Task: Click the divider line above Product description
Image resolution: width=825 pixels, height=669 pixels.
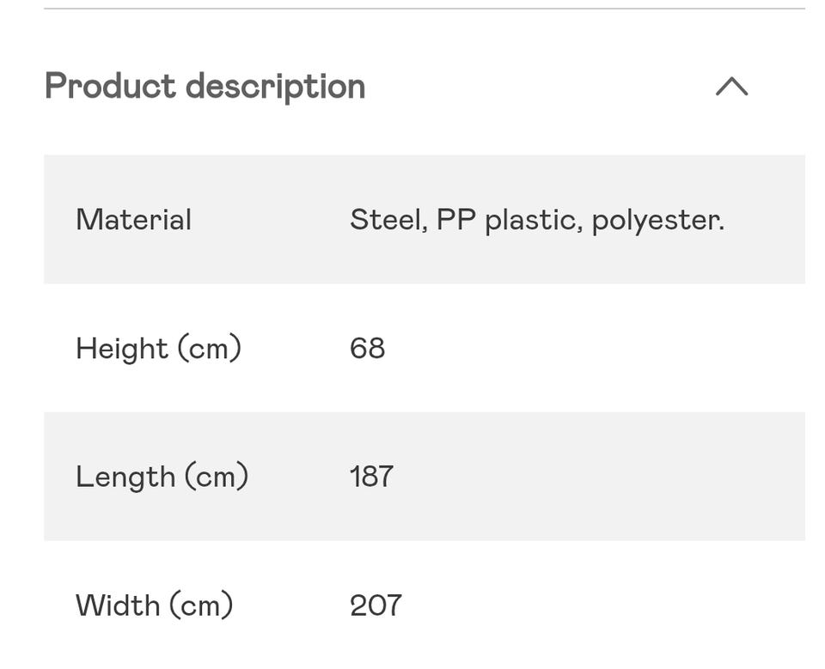Action: (x=425, y=9)
